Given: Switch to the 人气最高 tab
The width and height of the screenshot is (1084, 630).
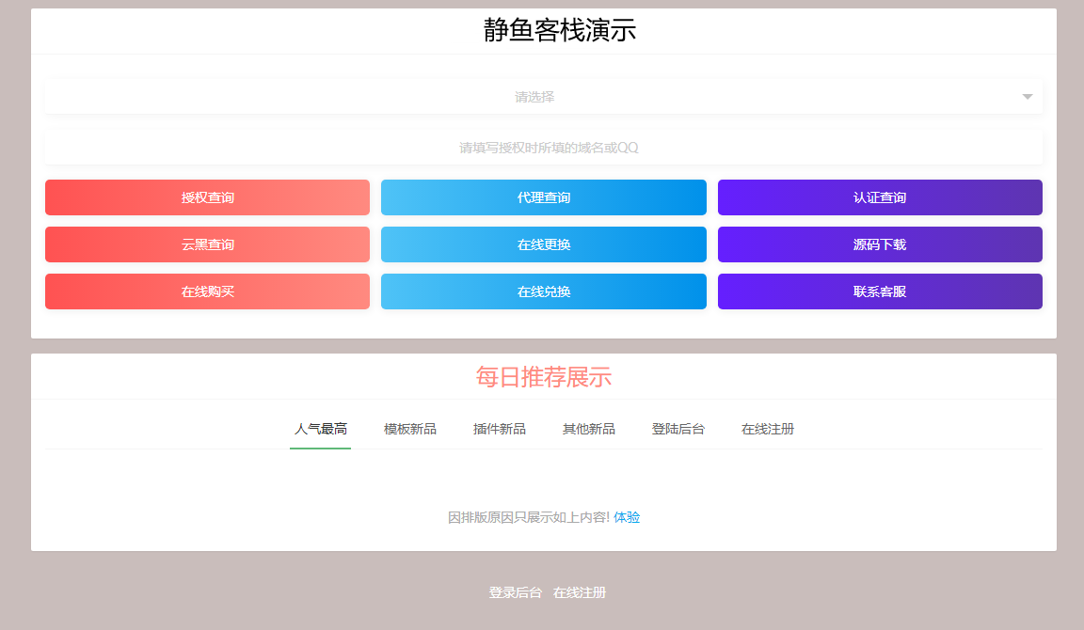Looking at the screenshot, I should 320,429.
